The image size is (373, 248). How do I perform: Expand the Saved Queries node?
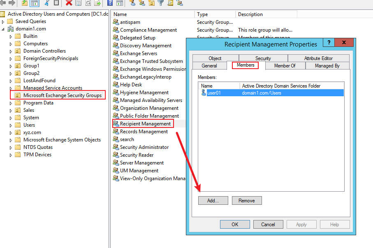click(3, 22)
